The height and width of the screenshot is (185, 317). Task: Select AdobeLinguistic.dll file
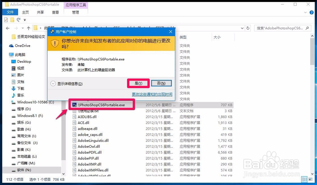[93, 140]
